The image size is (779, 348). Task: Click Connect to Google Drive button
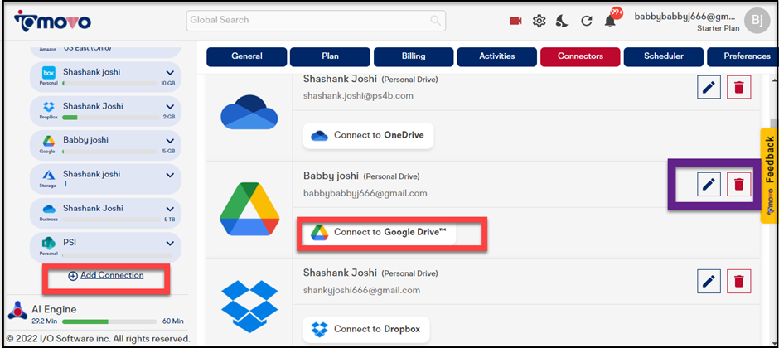(380, 232)
